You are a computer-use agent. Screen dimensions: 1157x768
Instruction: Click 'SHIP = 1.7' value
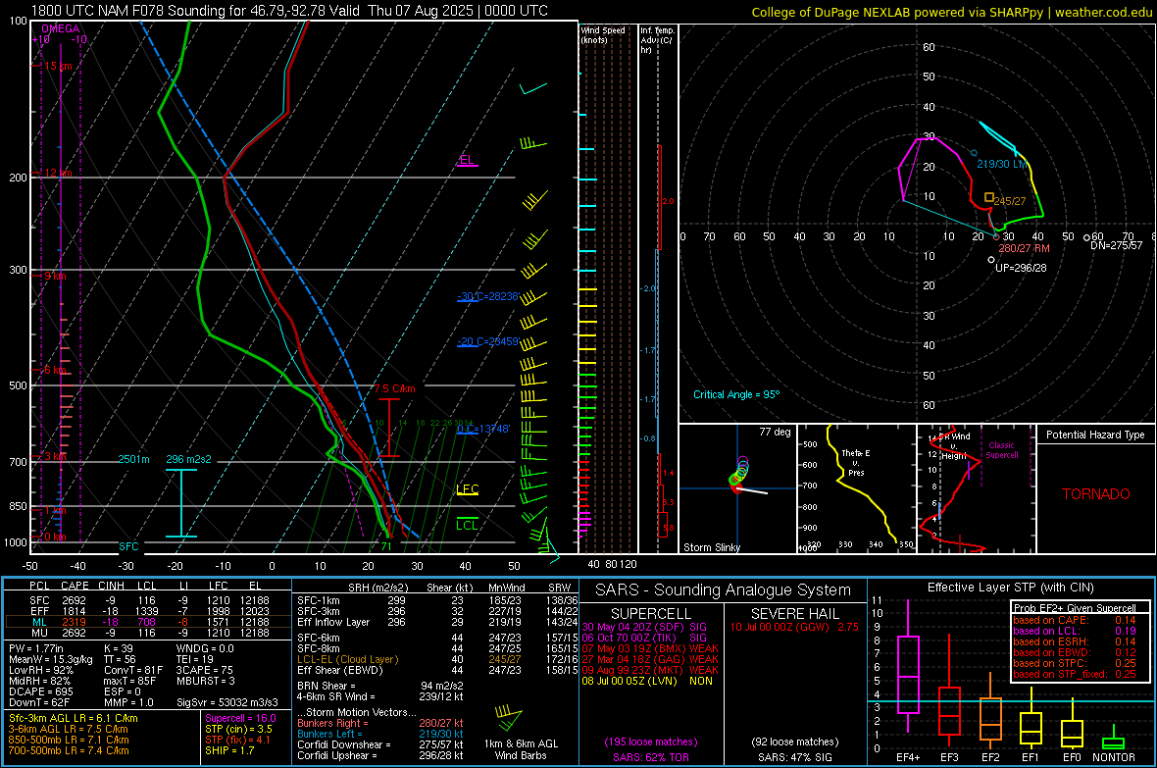[x=229, y=750]
